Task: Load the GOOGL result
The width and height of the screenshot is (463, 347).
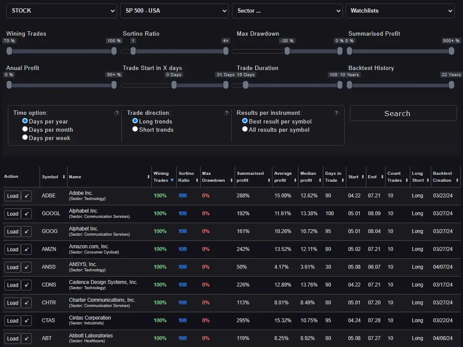Action: (x=13, y=214)
